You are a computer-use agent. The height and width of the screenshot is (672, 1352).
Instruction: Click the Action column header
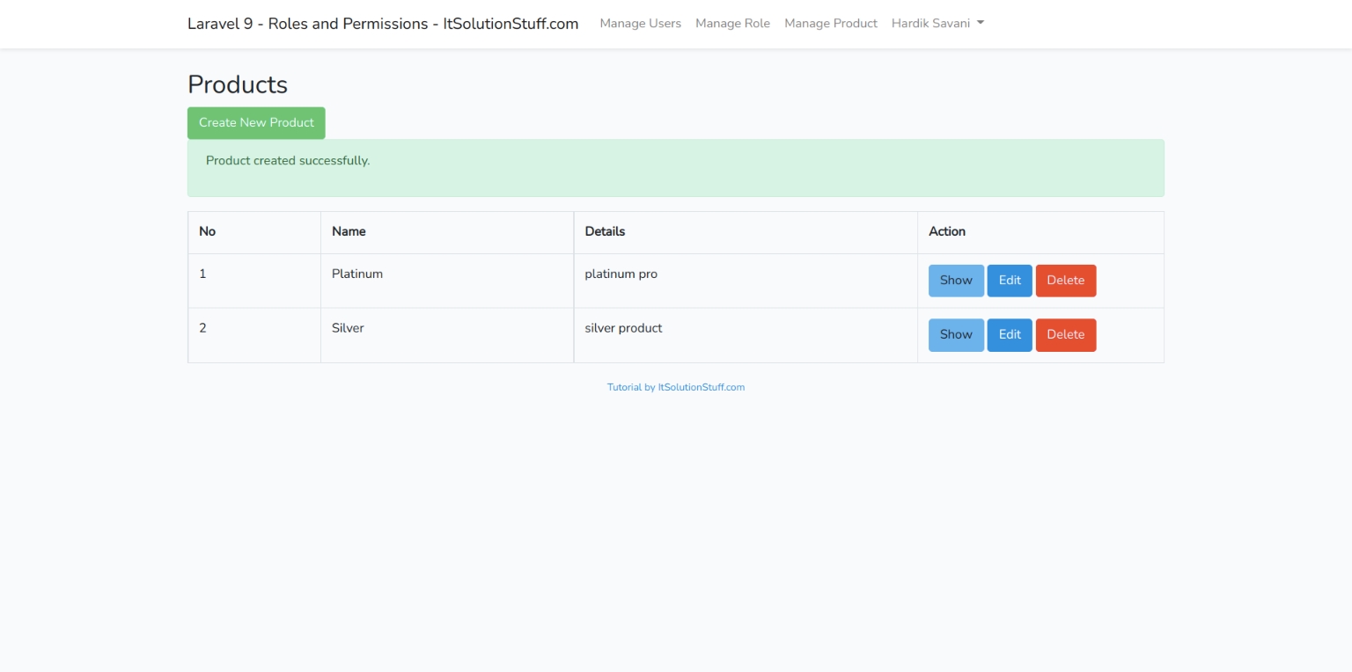[947, 231]
